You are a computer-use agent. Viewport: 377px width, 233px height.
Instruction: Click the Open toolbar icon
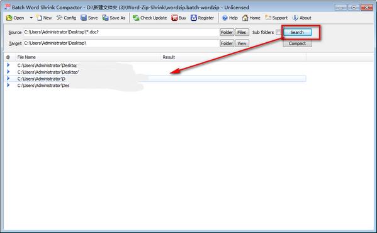coord(9,18)
